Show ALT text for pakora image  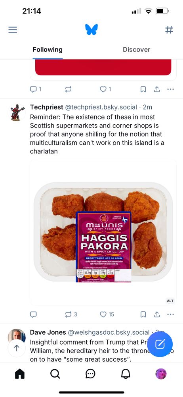170,301
